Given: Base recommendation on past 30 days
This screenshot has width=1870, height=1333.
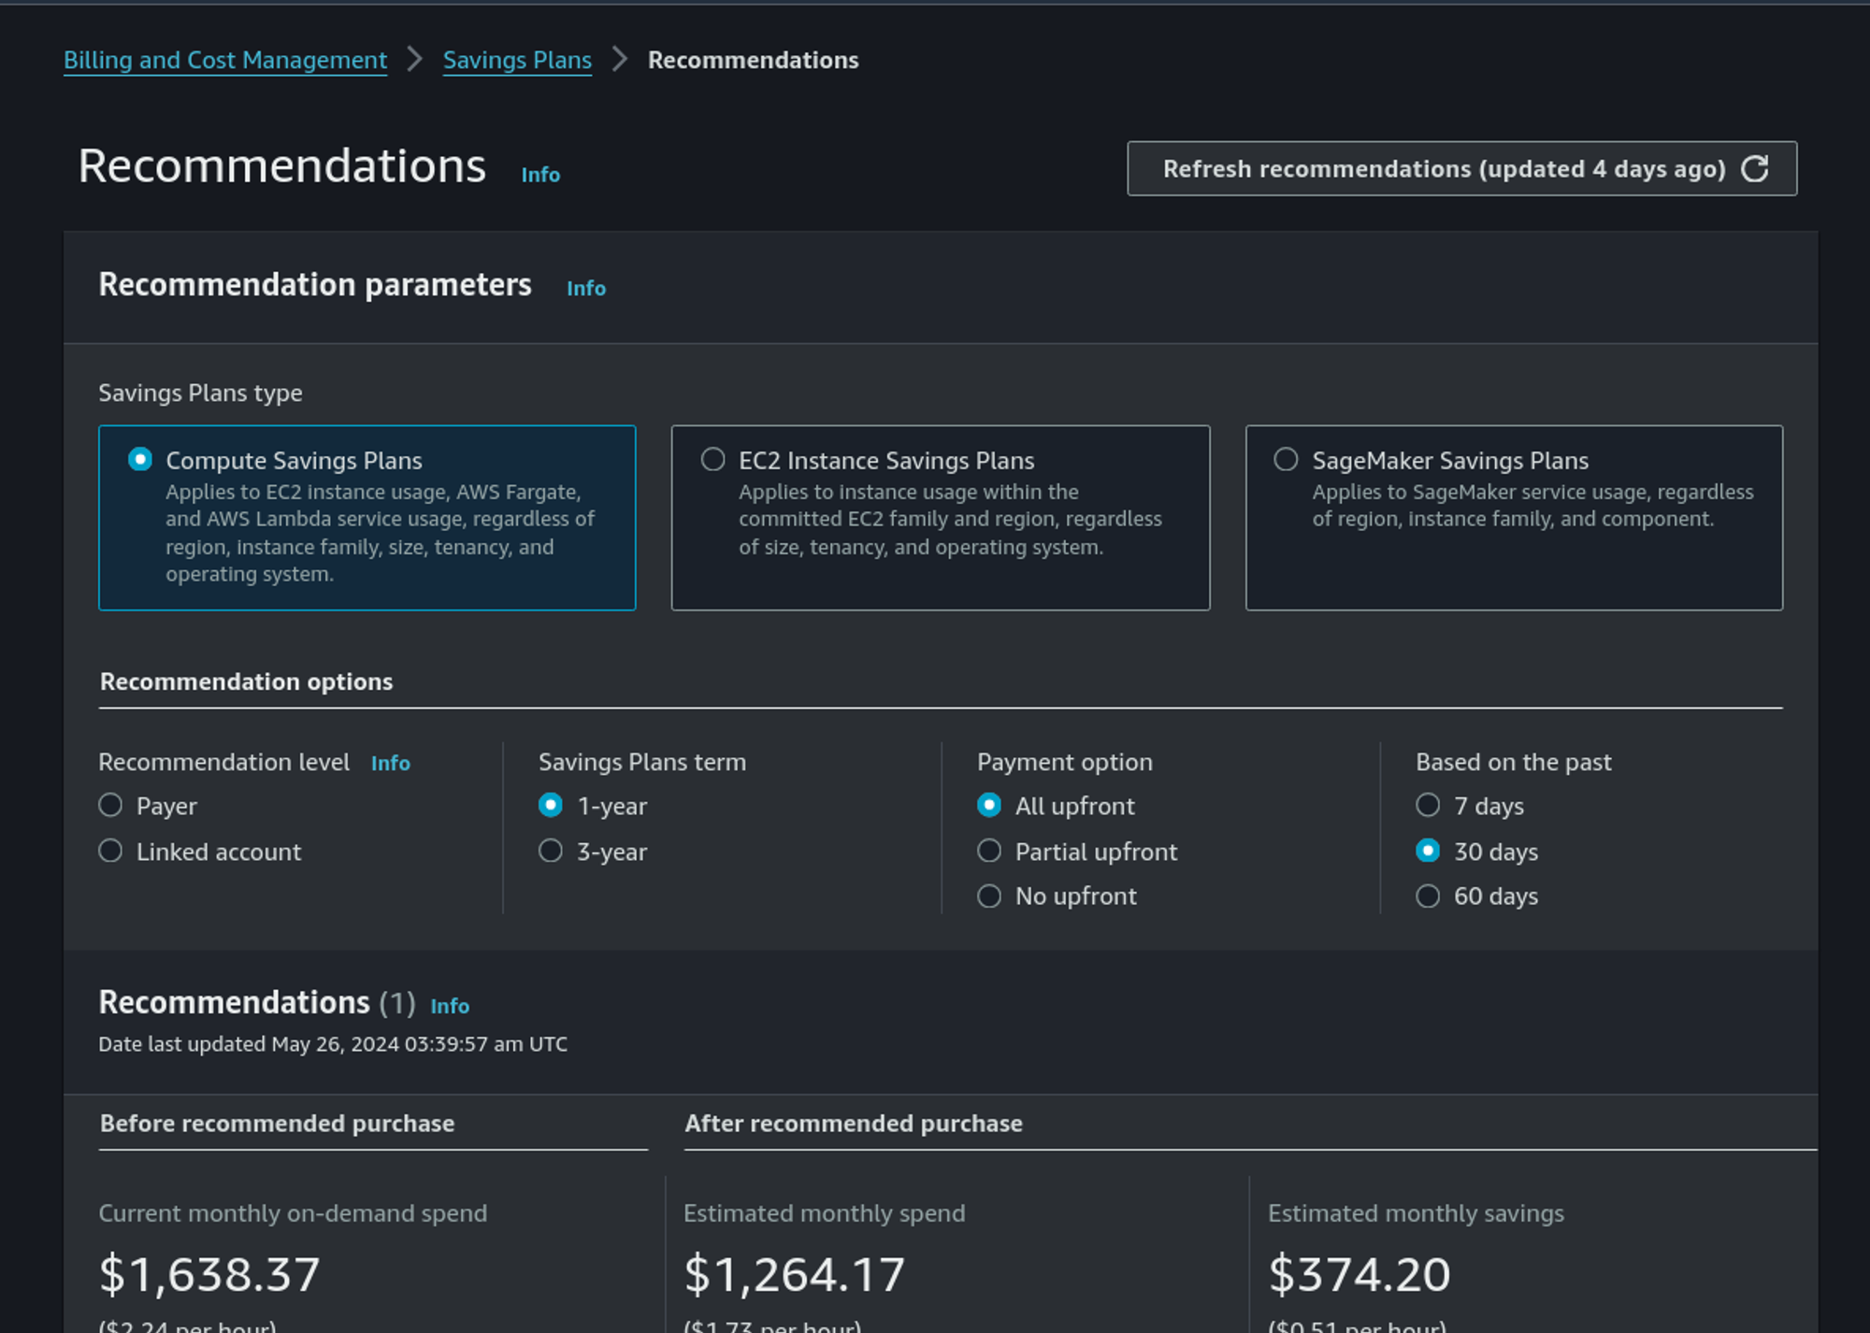Looking at the screenshot, I should (x=1428, y=851).
